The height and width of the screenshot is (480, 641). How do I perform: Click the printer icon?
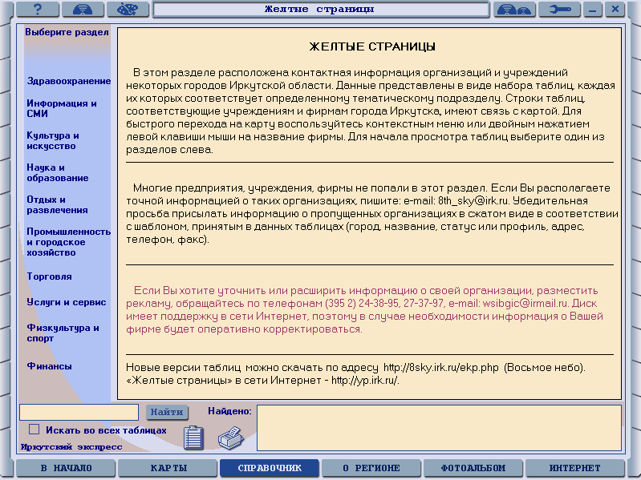[x=231, y=438]
